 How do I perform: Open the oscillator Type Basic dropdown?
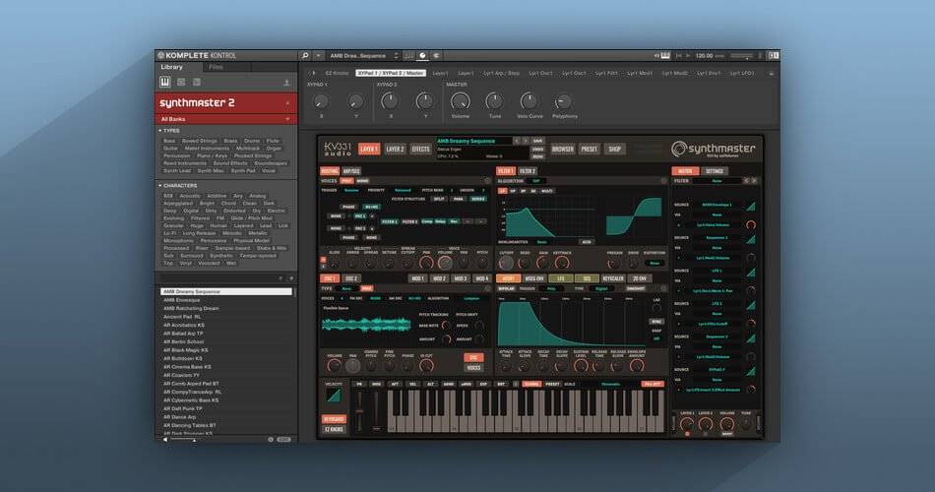(346, 288)
